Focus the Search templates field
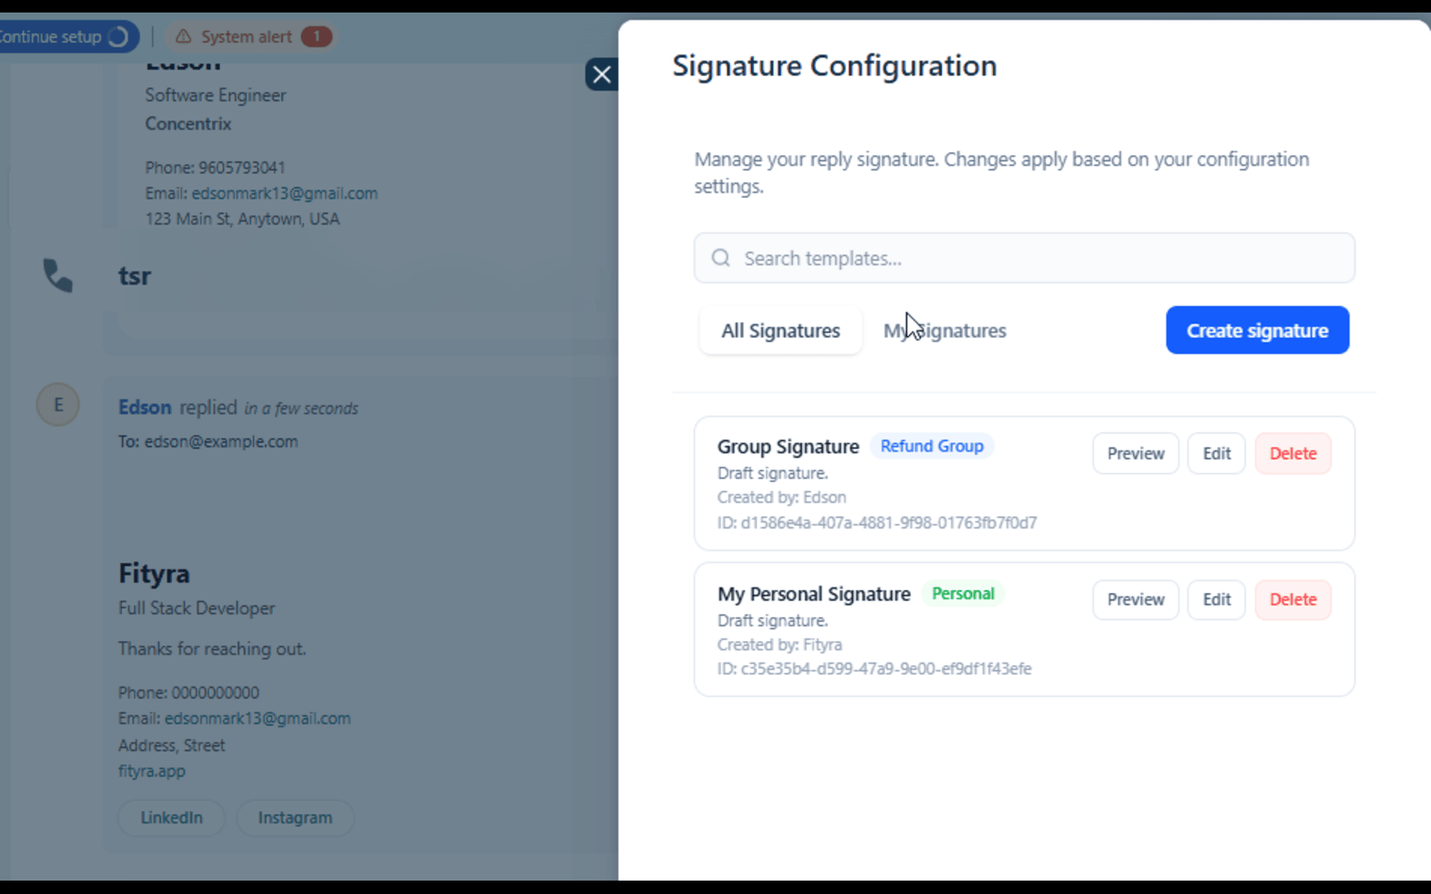 click(x=1037, y=258)
